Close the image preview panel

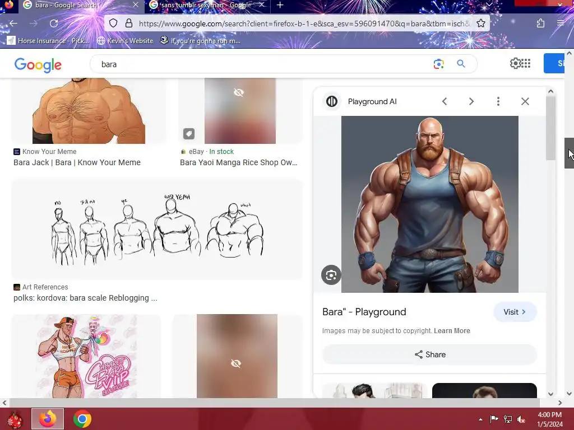(525, 101)
